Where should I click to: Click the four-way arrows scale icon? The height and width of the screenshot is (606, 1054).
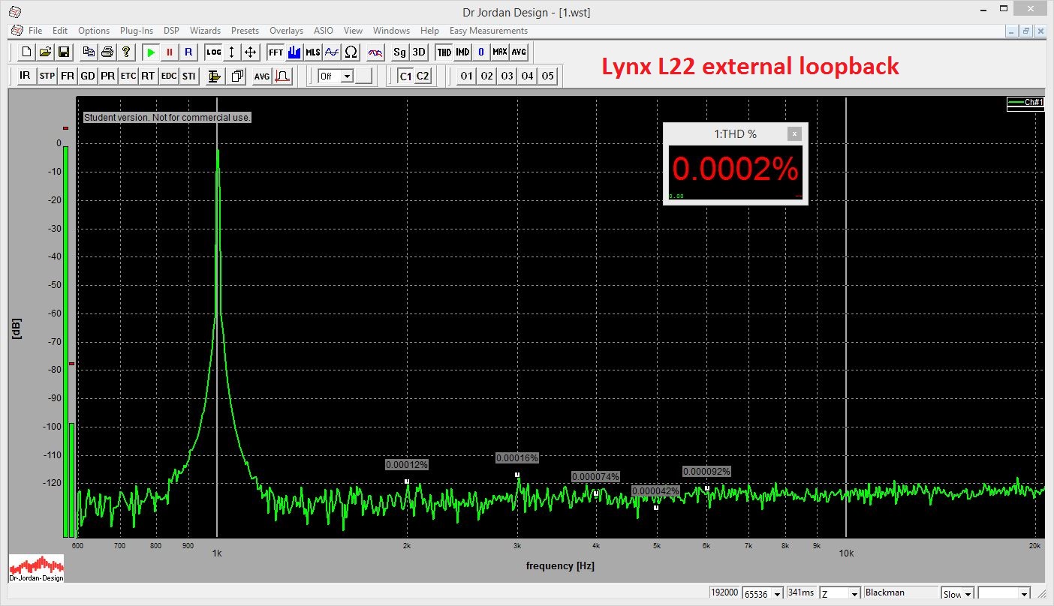coord(251,52)
